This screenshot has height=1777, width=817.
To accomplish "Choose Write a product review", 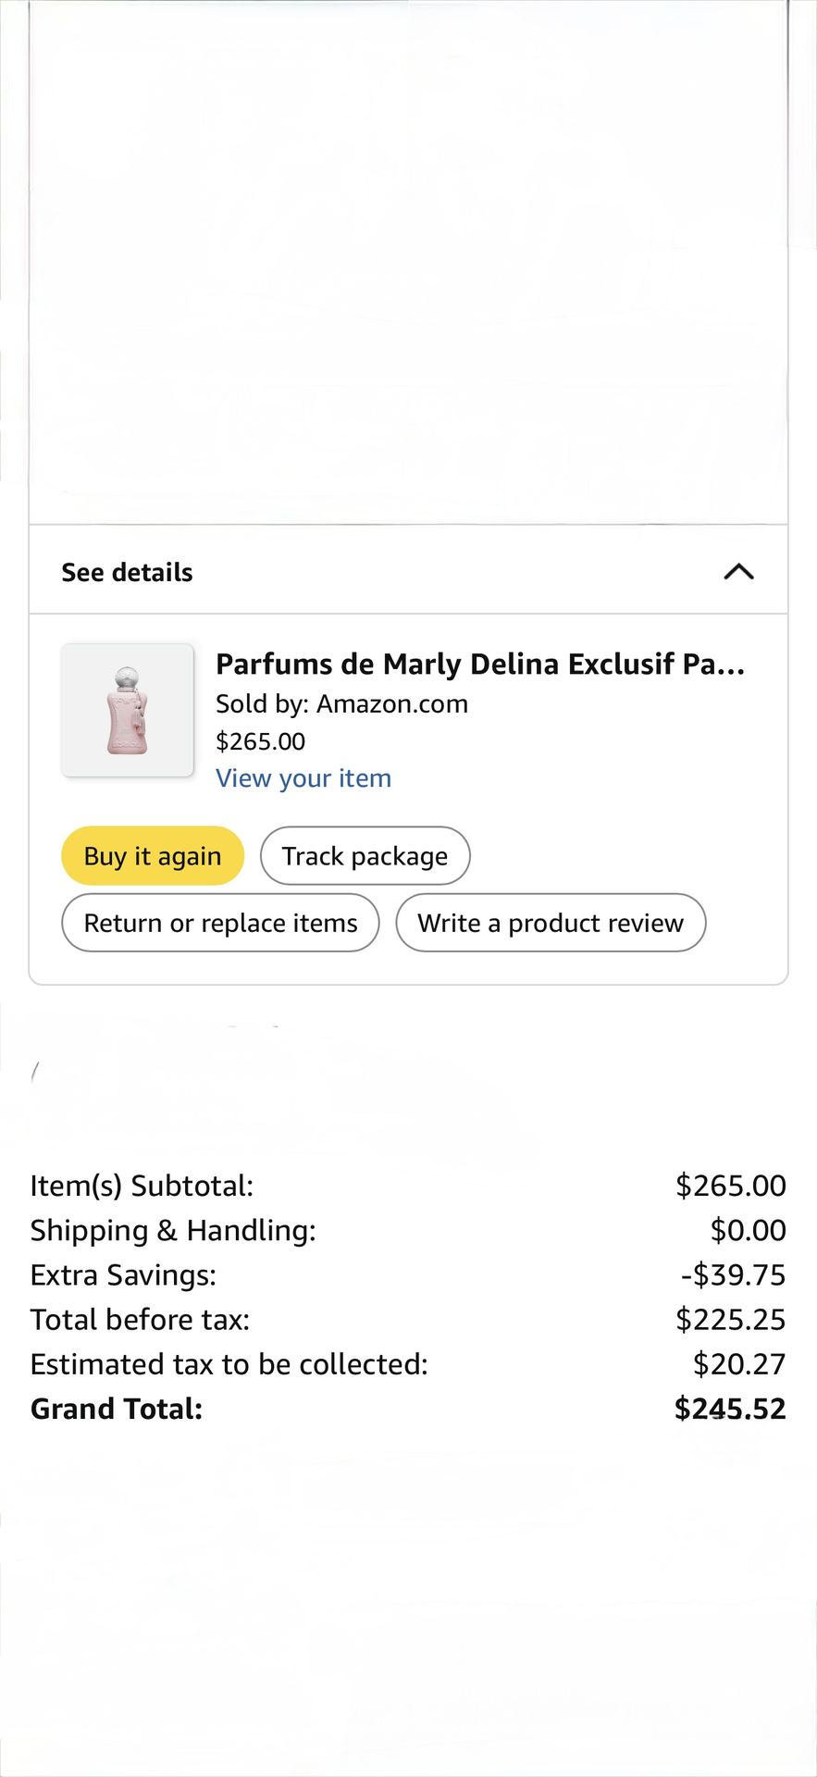I will click(x=551, y=923).
